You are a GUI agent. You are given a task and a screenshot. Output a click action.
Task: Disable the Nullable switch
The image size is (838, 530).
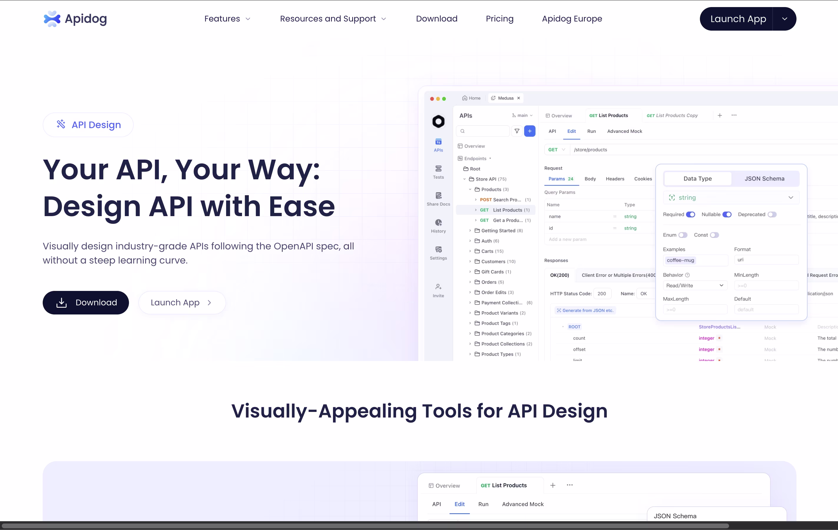click(727, 214)
